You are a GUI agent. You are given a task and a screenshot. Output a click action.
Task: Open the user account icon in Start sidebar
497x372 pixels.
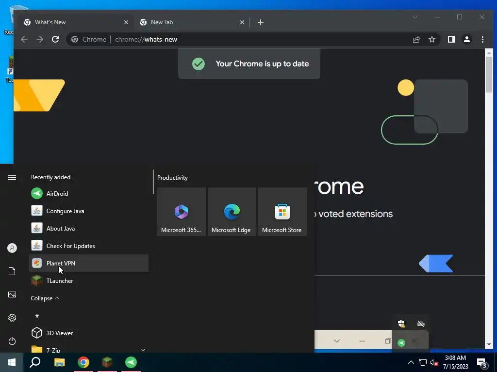(12, 248)
